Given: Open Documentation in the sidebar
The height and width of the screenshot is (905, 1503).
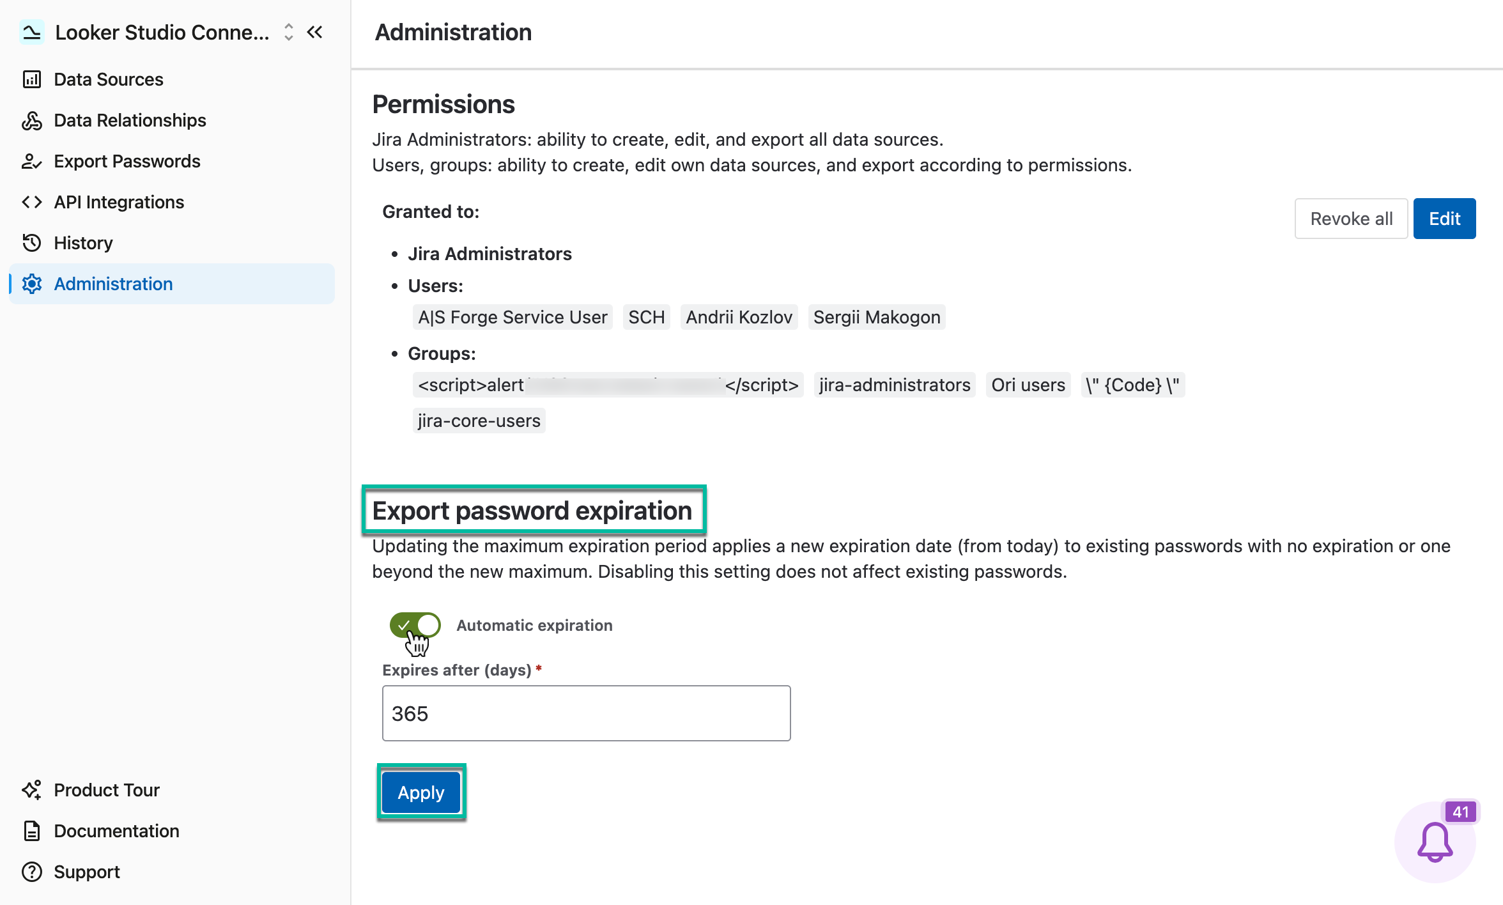Looking at the screenshot, I should point(116,831).
